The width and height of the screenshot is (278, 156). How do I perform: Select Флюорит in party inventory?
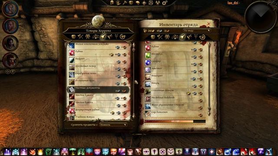pyautogui.click(x=174, y=77)
